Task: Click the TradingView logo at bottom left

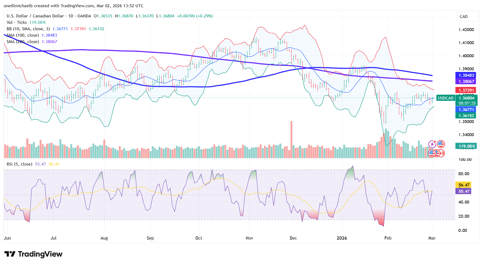Action: pos(33,254)
